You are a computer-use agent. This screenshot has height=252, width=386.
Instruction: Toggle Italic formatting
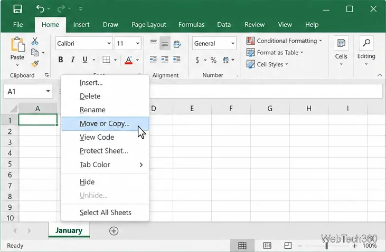[73, 60]
